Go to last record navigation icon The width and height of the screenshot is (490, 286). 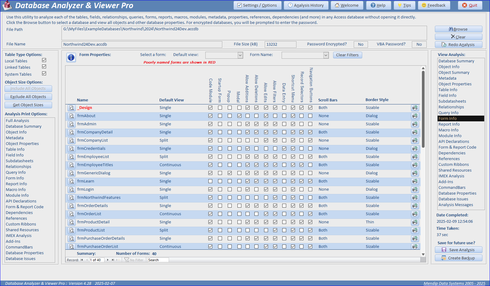click(113, 260)
